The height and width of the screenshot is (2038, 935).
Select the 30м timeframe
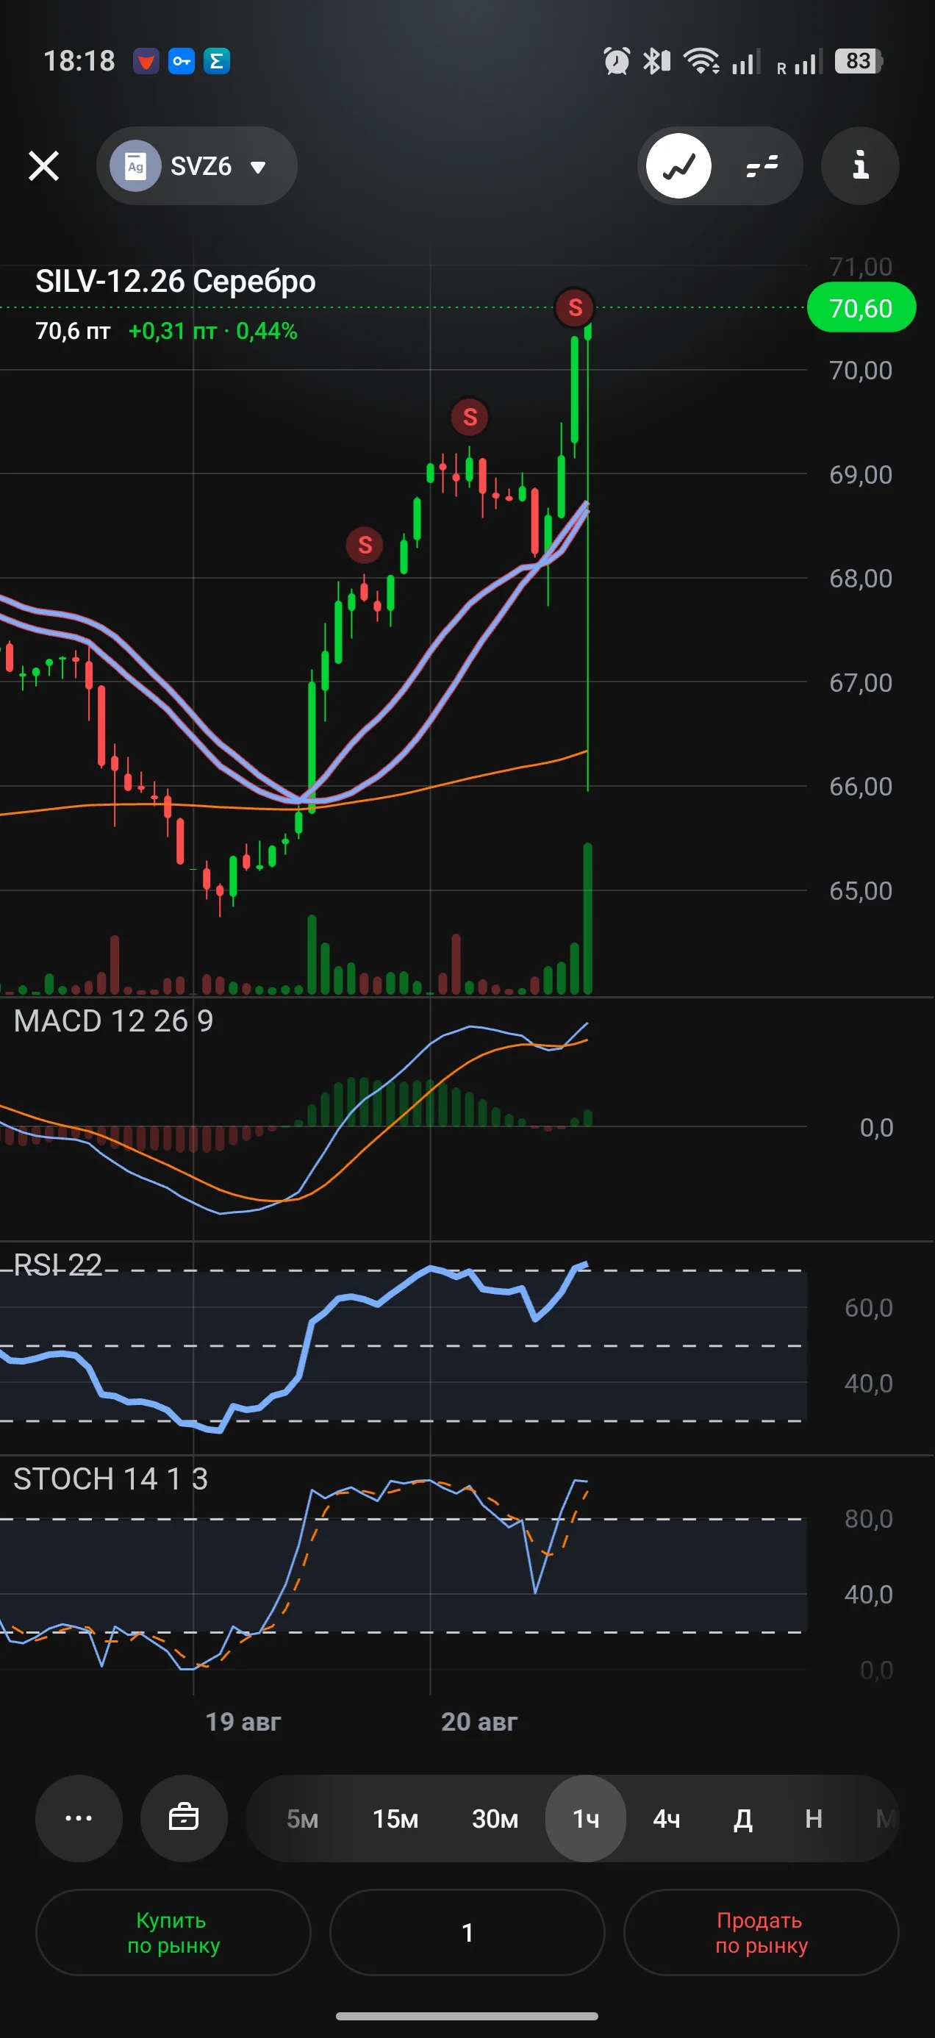pyautogui.click(x=495, y=1819)
